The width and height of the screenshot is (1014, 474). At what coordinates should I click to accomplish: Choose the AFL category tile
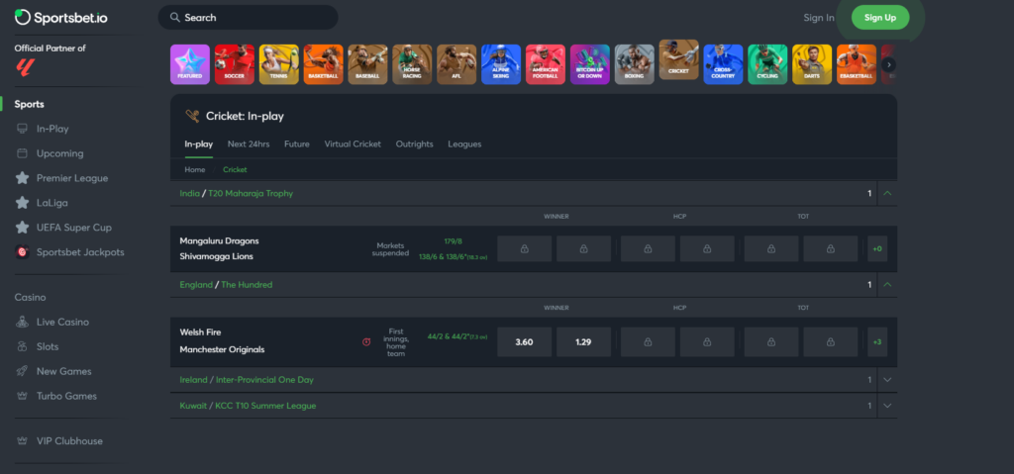456,64
